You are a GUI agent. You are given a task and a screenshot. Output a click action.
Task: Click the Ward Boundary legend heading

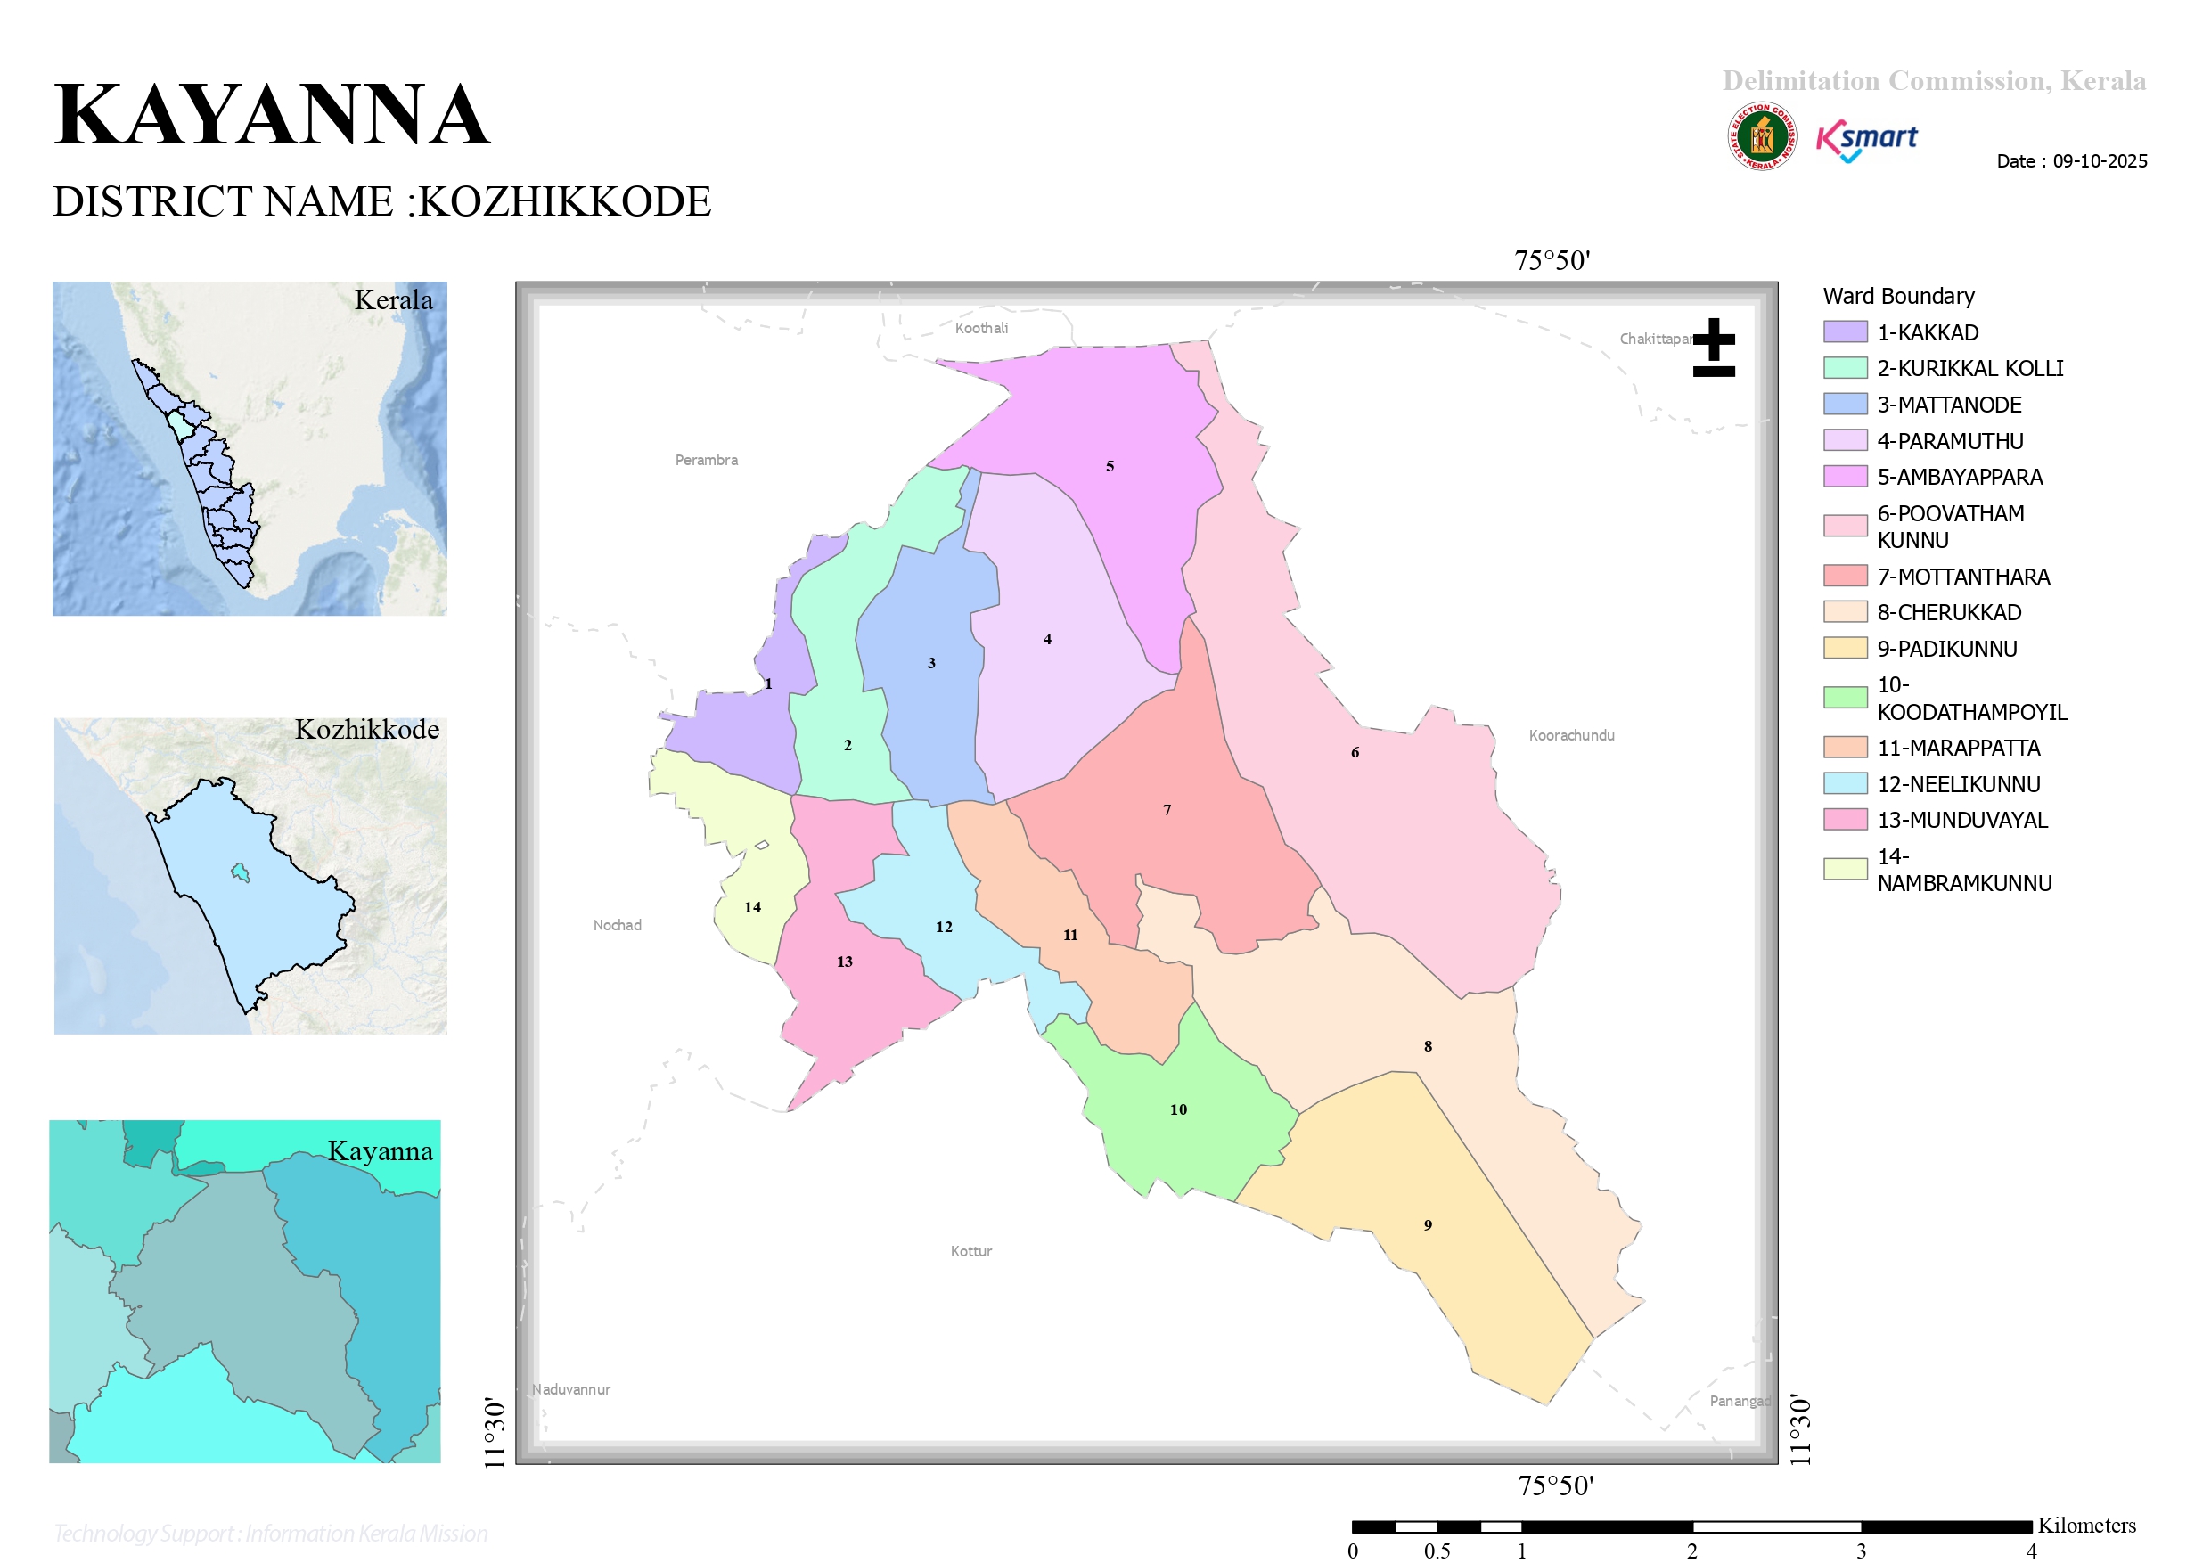(x=1898, y=296)
